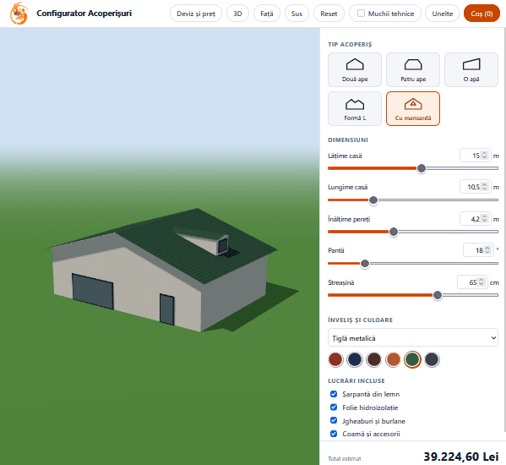Click the Pantă stepper arrows
This screenshot has height=465, width=506.
487,250
